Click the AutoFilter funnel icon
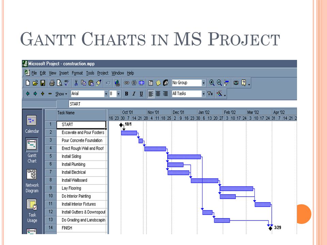Image resolution: width=327 pixels, height=245 pixels. click(210, 94)
